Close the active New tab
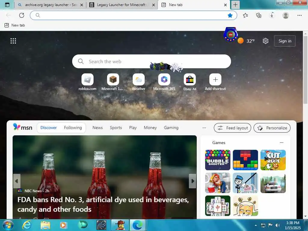 point(226,5)
